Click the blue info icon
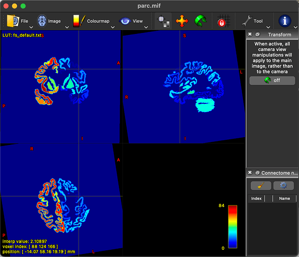This screenshot has width=299, height=257. [x=285, y=21]
